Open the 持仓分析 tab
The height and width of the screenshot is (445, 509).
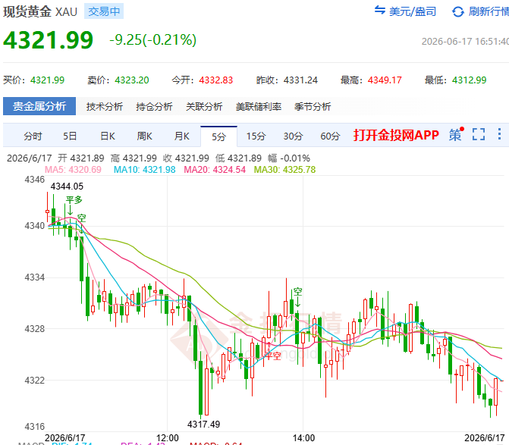pos(154,106)
